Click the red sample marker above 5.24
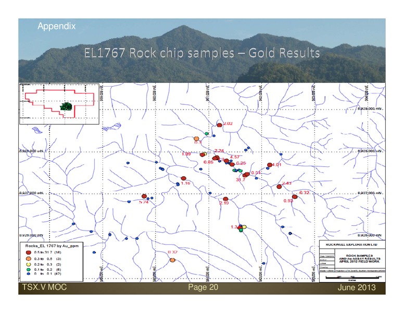This screenshot has height=313, width=404. 144,197
